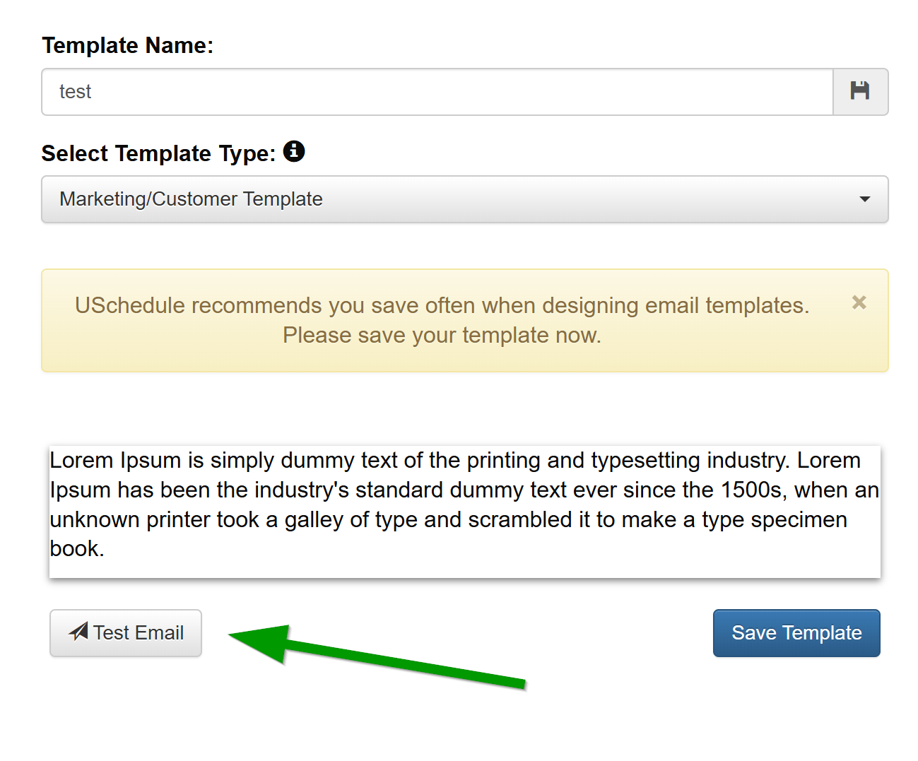Click the info icon beside Select Template Type
This screenshot has width=918, height=761.
pos(294,151)
